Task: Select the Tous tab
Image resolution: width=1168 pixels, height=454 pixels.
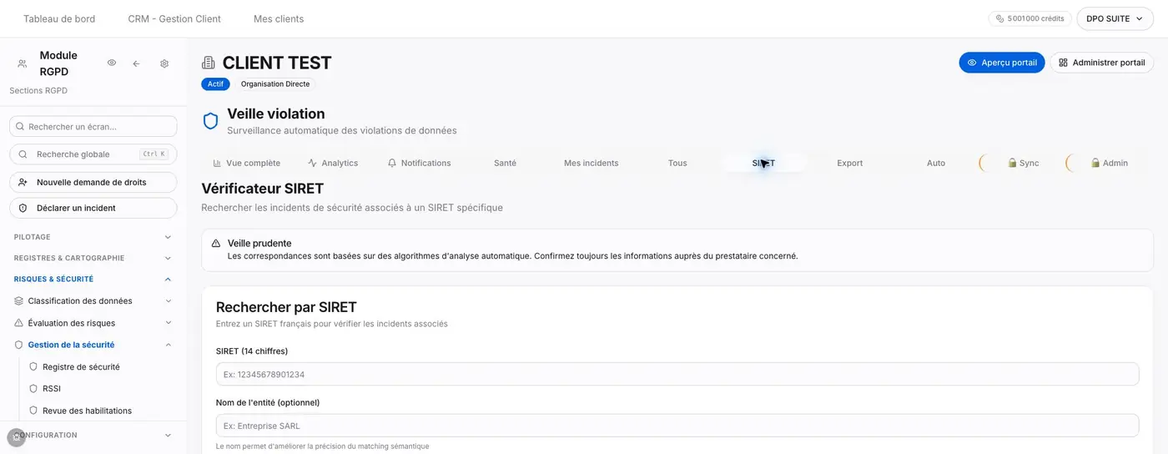Action: [x=677, y=164]
